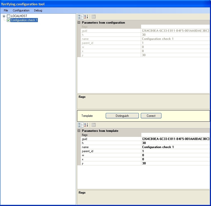Select flags row label in template parameters
The height and width of the screenshot is (206, 211).
coord(111,135)
